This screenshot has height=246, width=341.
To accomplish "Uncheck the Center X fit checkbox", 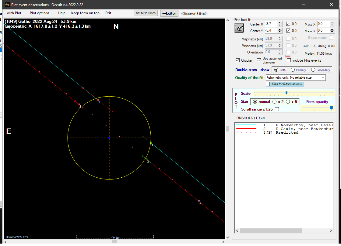I will coord(288,24).
